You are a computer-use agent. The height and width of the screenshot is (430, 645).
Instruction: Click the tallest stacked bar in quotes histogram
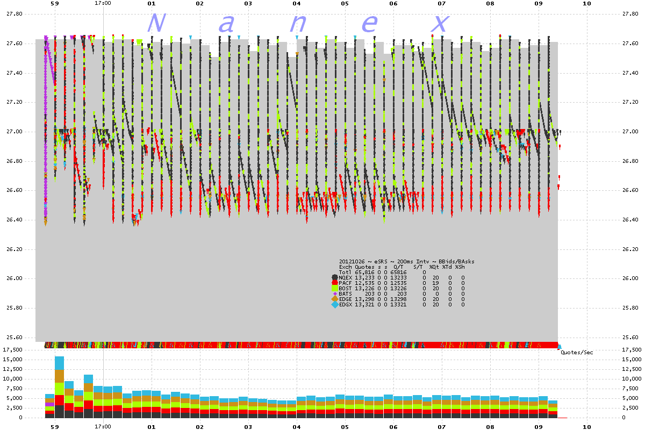coord(59,387)
